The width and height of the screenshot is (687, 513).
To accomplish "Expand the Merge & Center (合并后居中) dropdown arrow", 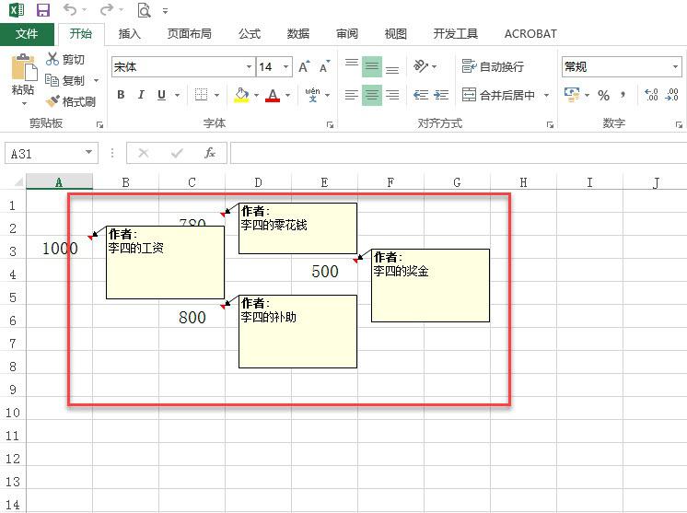I will pos(546,95).
